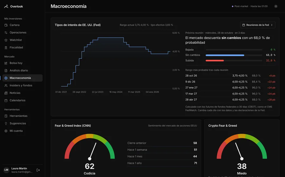Select the 28 oct 26 meeting row
Viewport: 285px width, 177px height.
click(x=230, y=76)
